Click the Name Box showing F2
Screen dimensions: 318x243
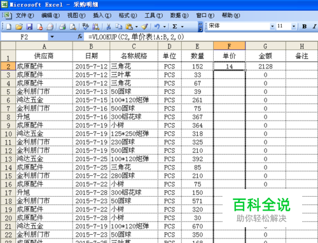coord(24,37)
